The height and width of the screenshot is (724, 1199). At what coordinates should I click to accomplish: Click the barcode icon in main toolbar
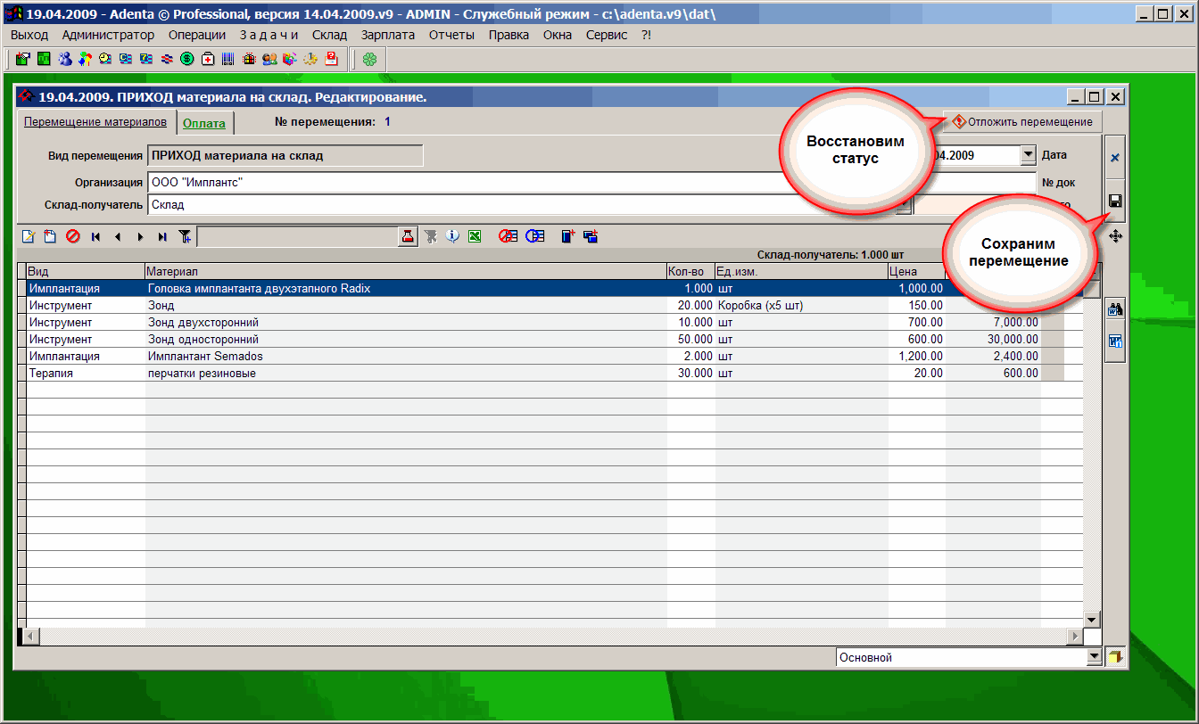tap(228, 60)
